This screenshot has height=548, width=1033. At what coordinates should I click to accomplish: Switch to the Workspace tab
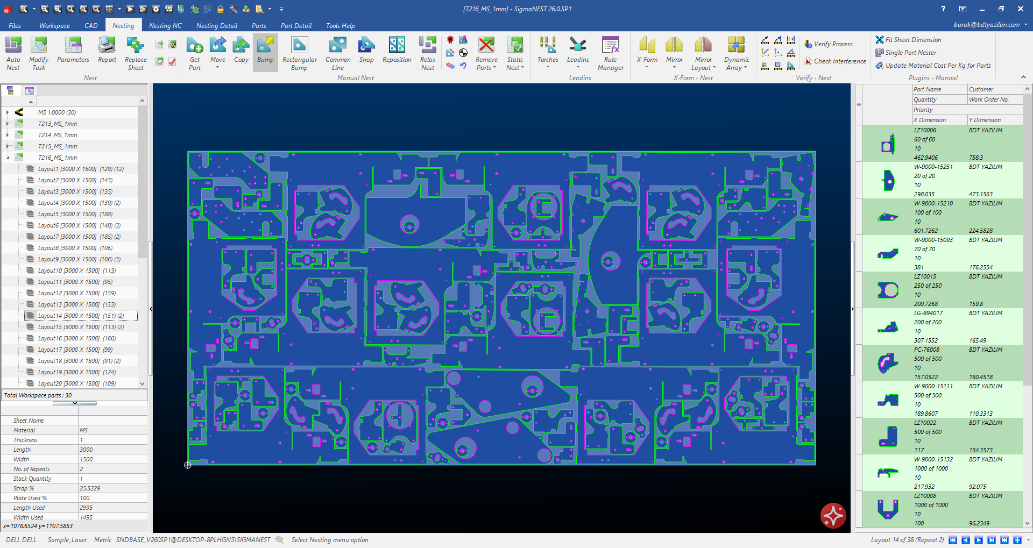point(54,25)
